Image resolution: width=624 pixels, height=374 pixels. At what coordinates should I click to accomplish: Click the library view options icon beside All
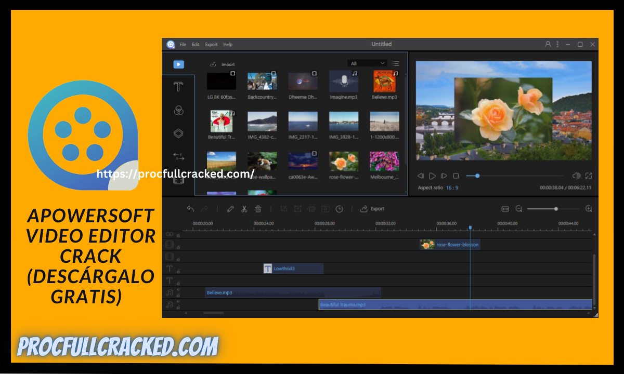pos(395,63)
